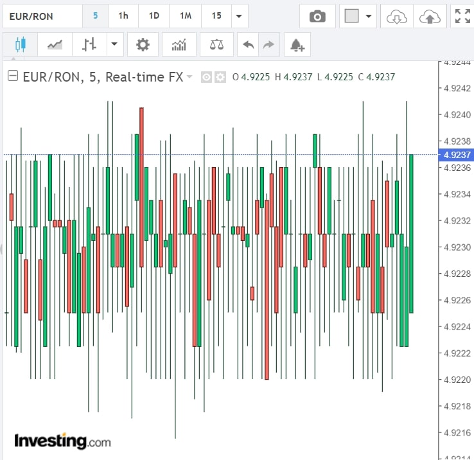Select the 1D timeframe

click(x=154, y=16)
